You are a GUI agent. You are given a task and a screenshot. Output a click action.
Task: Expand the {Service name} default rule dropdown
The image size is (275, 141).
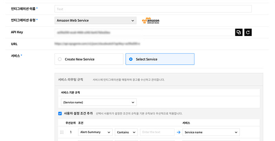click(x=99, y=102)
